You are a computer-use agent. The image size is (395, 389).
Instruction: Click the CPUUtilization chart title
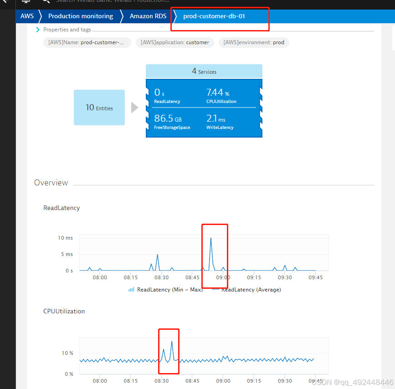[64, 311]
